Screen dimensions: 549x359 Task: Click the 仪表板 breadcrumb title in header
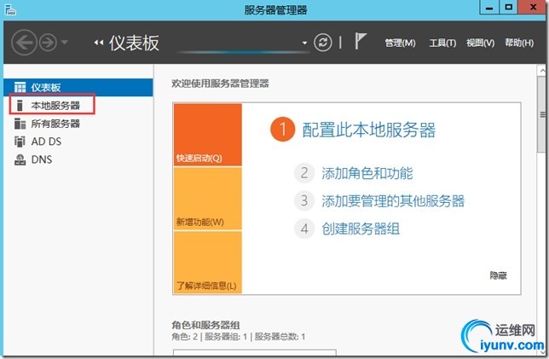point(134,43)
